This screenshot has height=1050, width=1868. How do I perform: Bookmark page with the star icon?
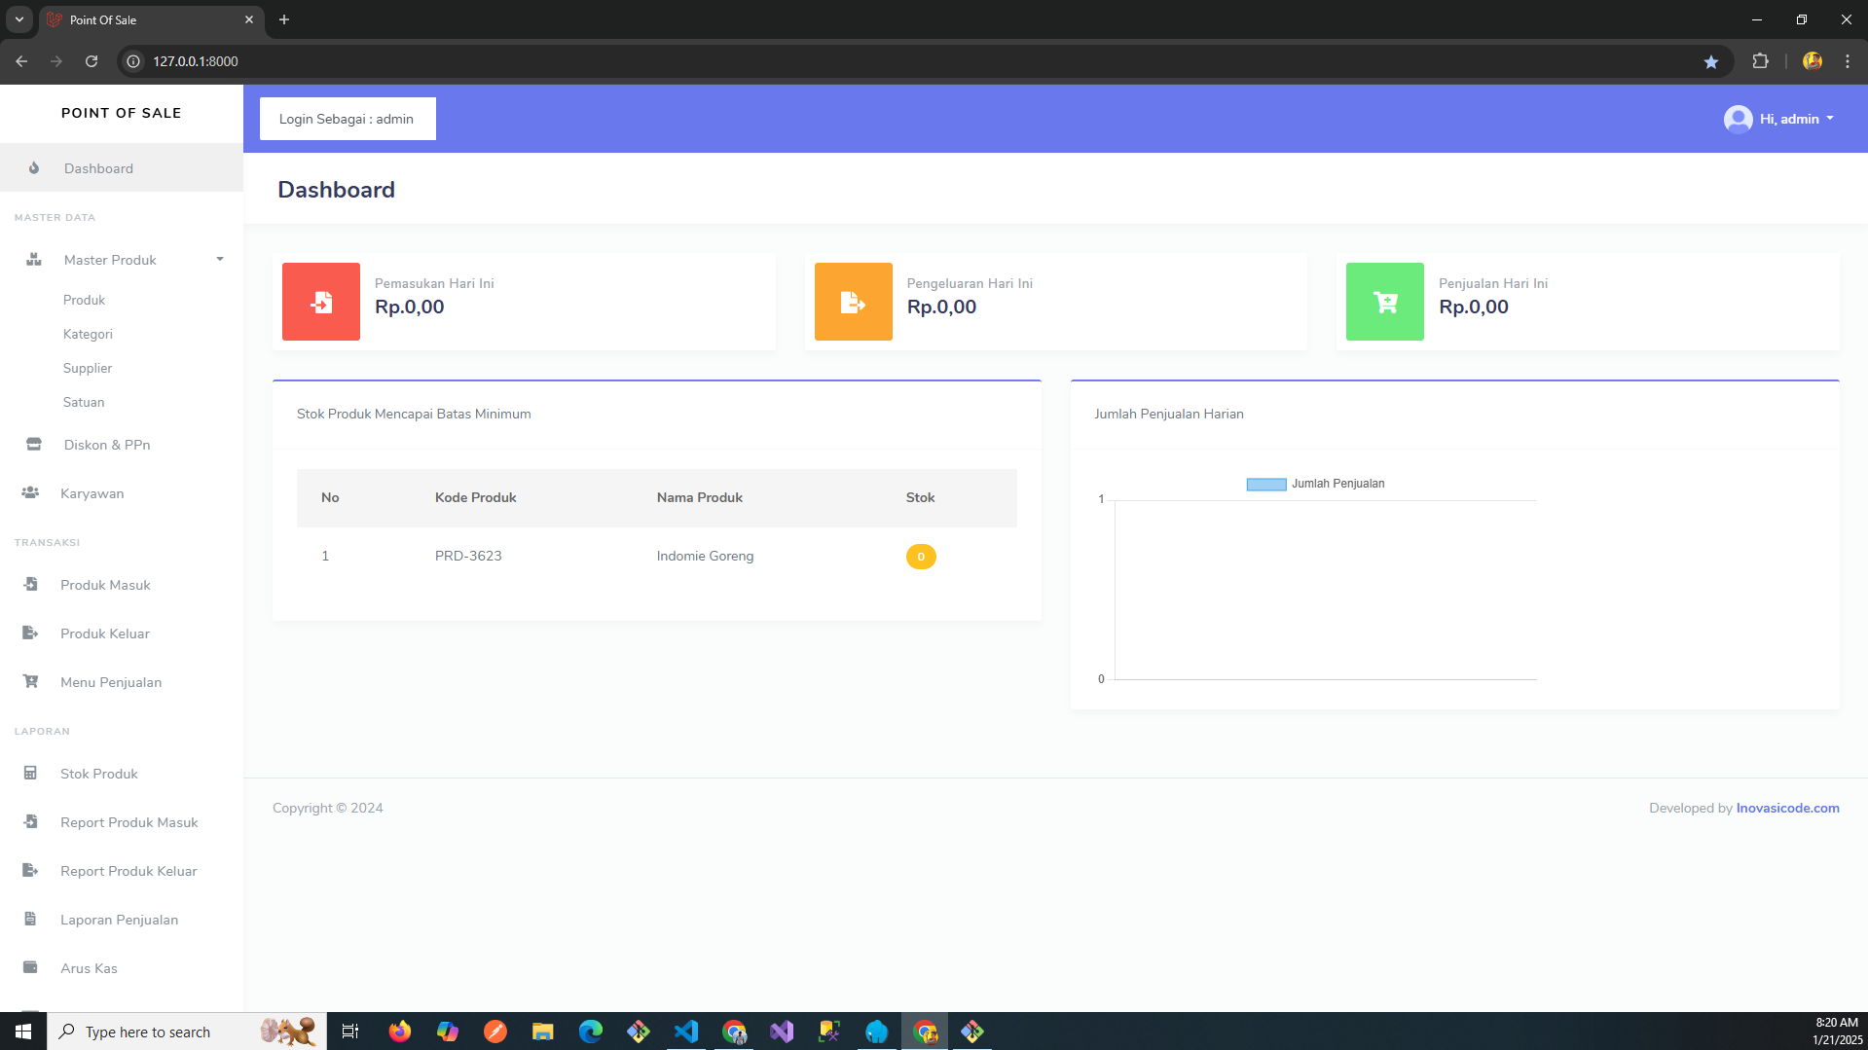click(x=1711, y=61)
